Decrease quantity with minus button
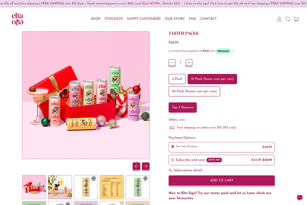 (x=172, y=63)
